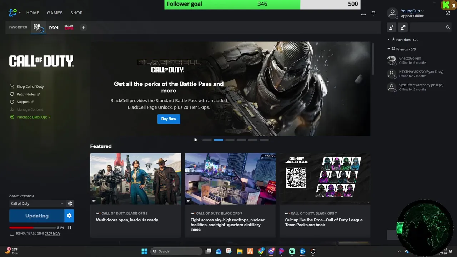Click the red download progress bar
The width and height of the screenshot is (457, 257).
coord(32,228)
